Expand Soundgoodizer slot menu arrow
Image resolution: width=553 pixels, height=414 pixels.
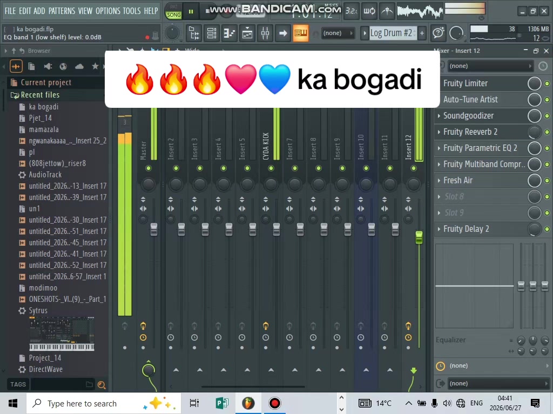tap(439, 116)
